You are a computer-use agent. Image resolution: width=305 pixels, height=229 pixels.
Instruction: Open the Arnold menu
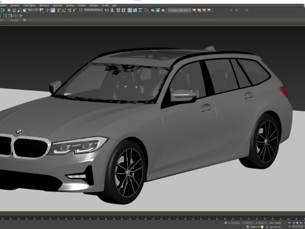(105, 6)
